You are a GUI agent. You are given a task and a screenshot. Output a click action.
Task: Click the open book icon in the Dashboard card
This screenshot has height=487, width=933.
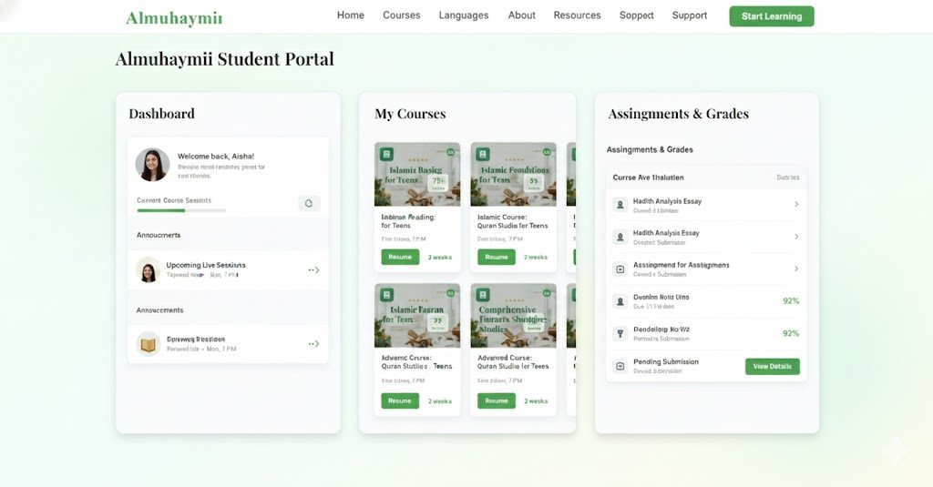pos(149,344)
